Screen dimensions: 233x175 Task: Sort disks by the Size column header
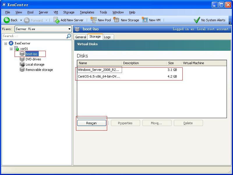(174, 63)
